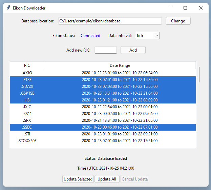Click the Add button

pyautogui.click(x=133, y=50)
